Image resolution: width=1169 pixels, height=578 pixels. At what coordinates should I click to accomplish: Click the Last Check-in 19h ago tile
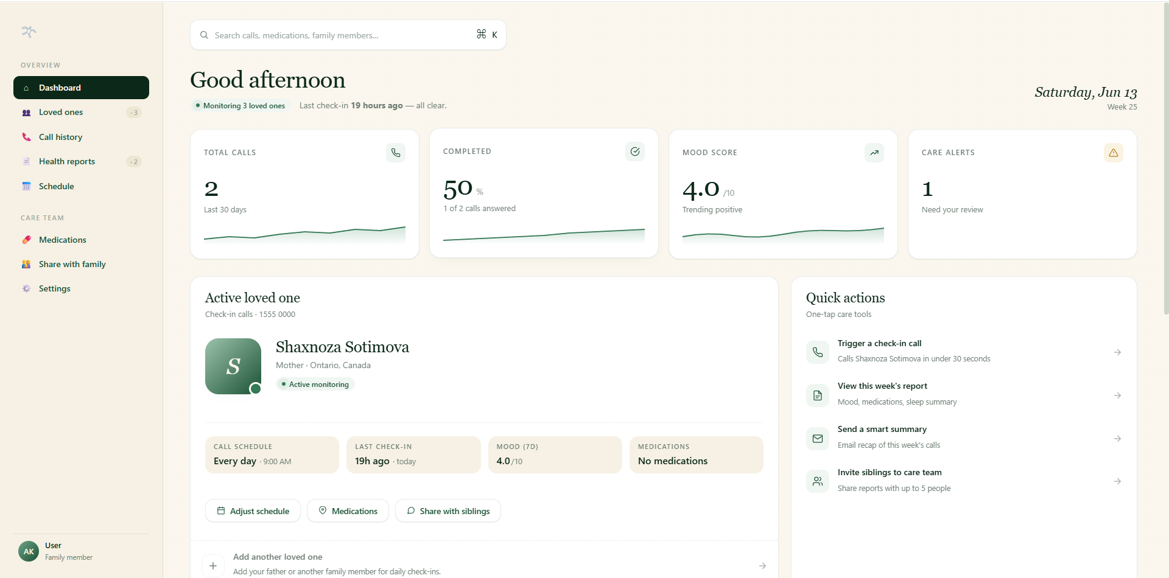(x=413, y=454)
